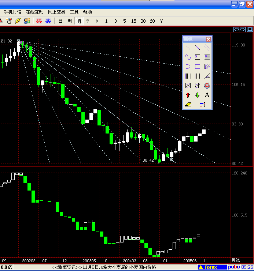Toggle the 月 monthly chart period
254x271 pixels.
79,21
